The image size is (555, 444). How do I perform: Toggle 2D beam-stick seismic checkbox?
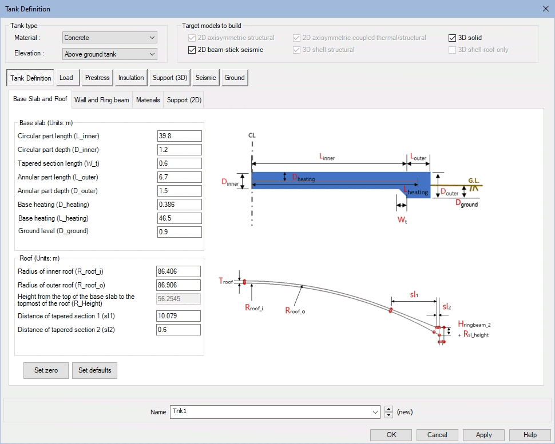(x=192, y=50)
